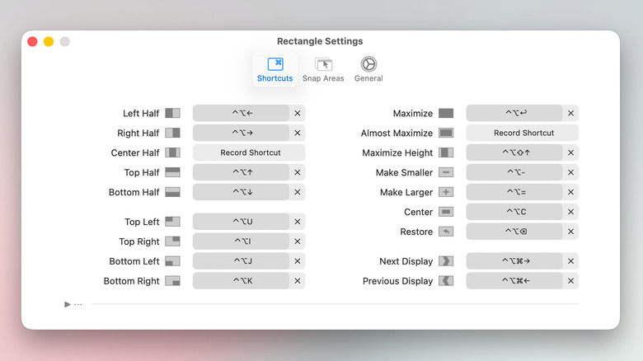Clear the Top Left shortcut
Viewport: 643px width, 361px height.
tap(298, 222)
